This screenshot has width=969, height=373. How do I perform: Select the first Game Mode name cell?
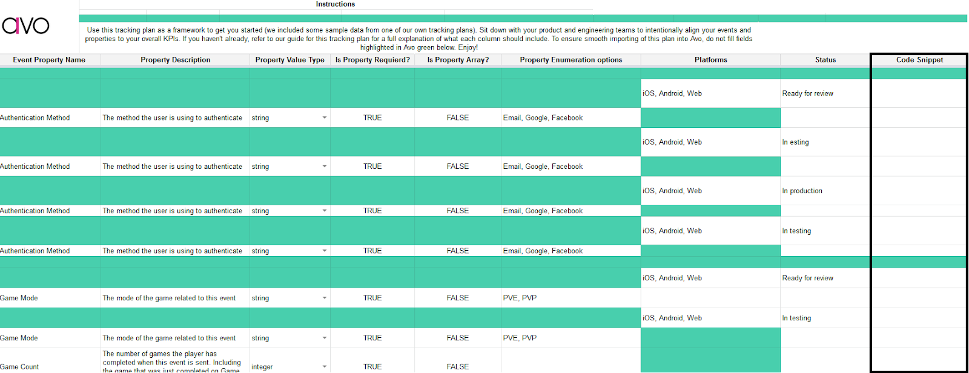point(50,298)
